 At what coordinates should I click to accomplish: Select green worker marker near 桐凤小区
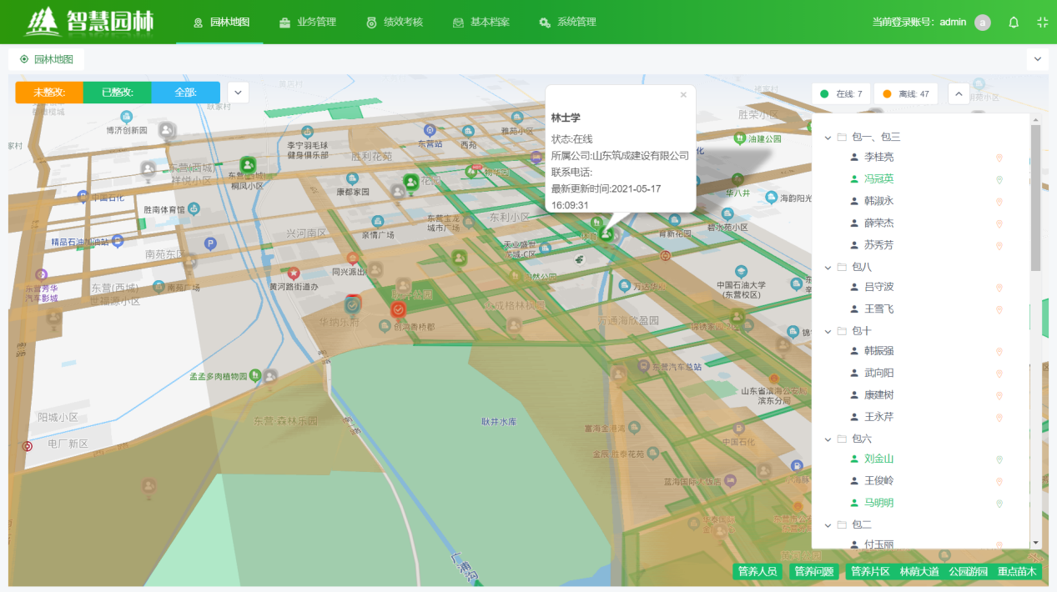point(247,165)
